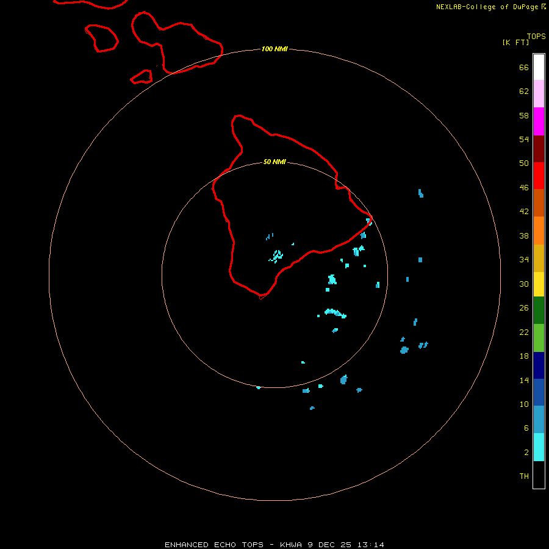The width and height of the screenshot is (549, 549).
Task: Click the "62" legend value
Action: pos(524,91)
